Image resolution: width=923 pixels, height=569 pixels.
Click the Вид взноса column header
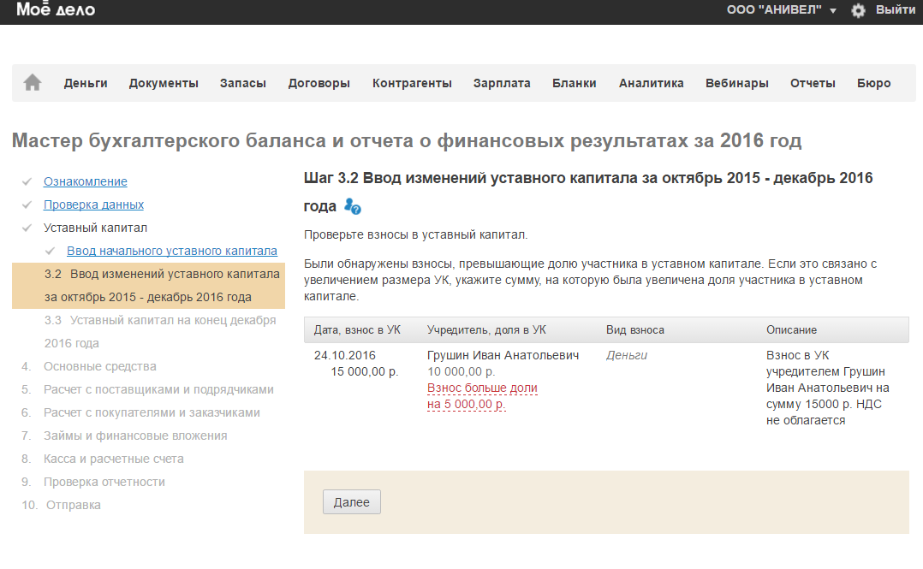[x=635, y=330]
